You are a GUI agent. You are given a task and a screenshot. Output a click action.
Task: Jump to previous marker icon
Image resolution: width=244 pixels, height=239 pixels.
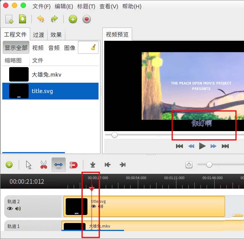pos(108,165)
